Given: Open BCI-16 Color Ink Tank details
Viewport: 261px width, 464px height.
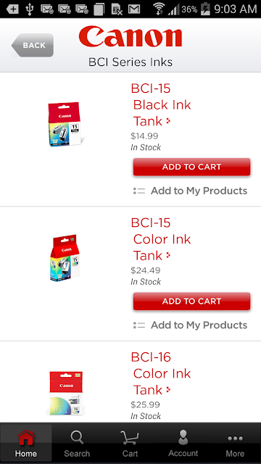Looking at the screenshot, I should coord(161,373).
